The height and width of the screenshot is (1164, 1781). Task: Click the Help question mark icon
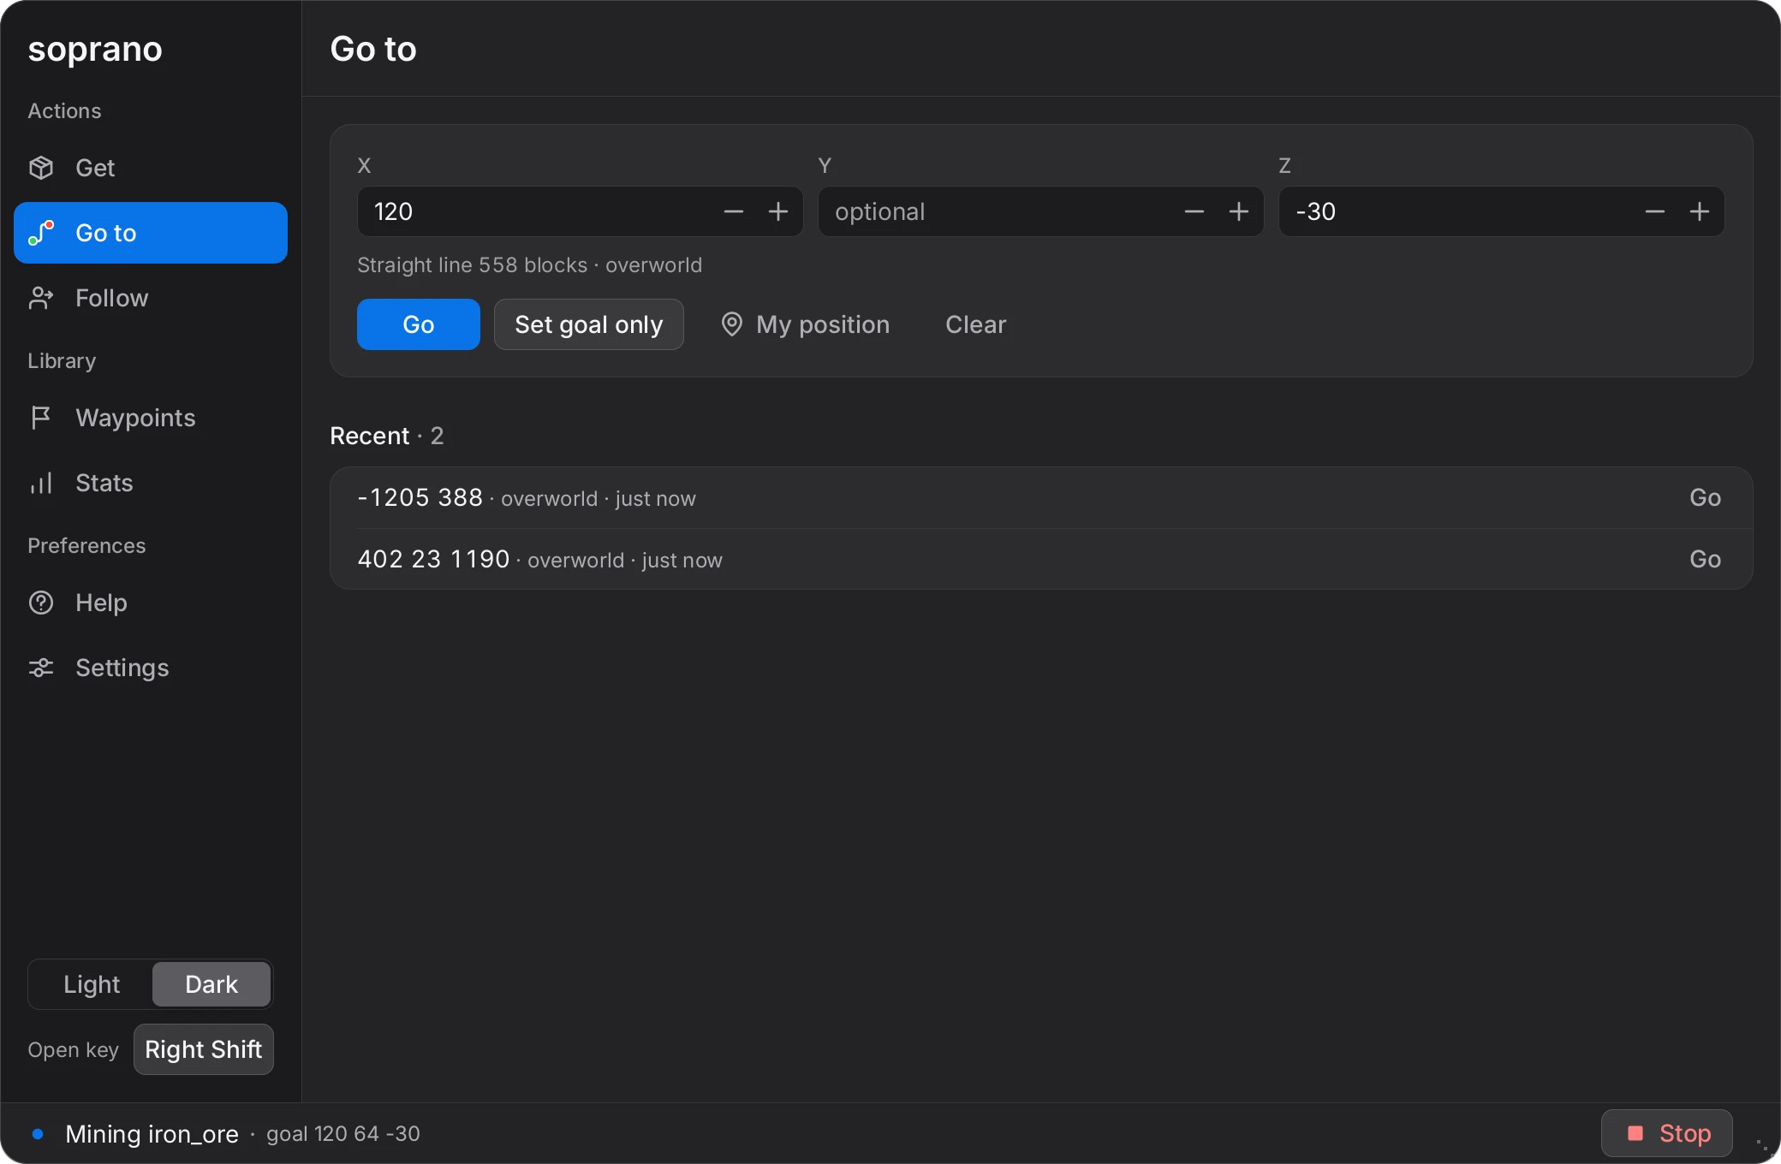(x=41, y=603)
